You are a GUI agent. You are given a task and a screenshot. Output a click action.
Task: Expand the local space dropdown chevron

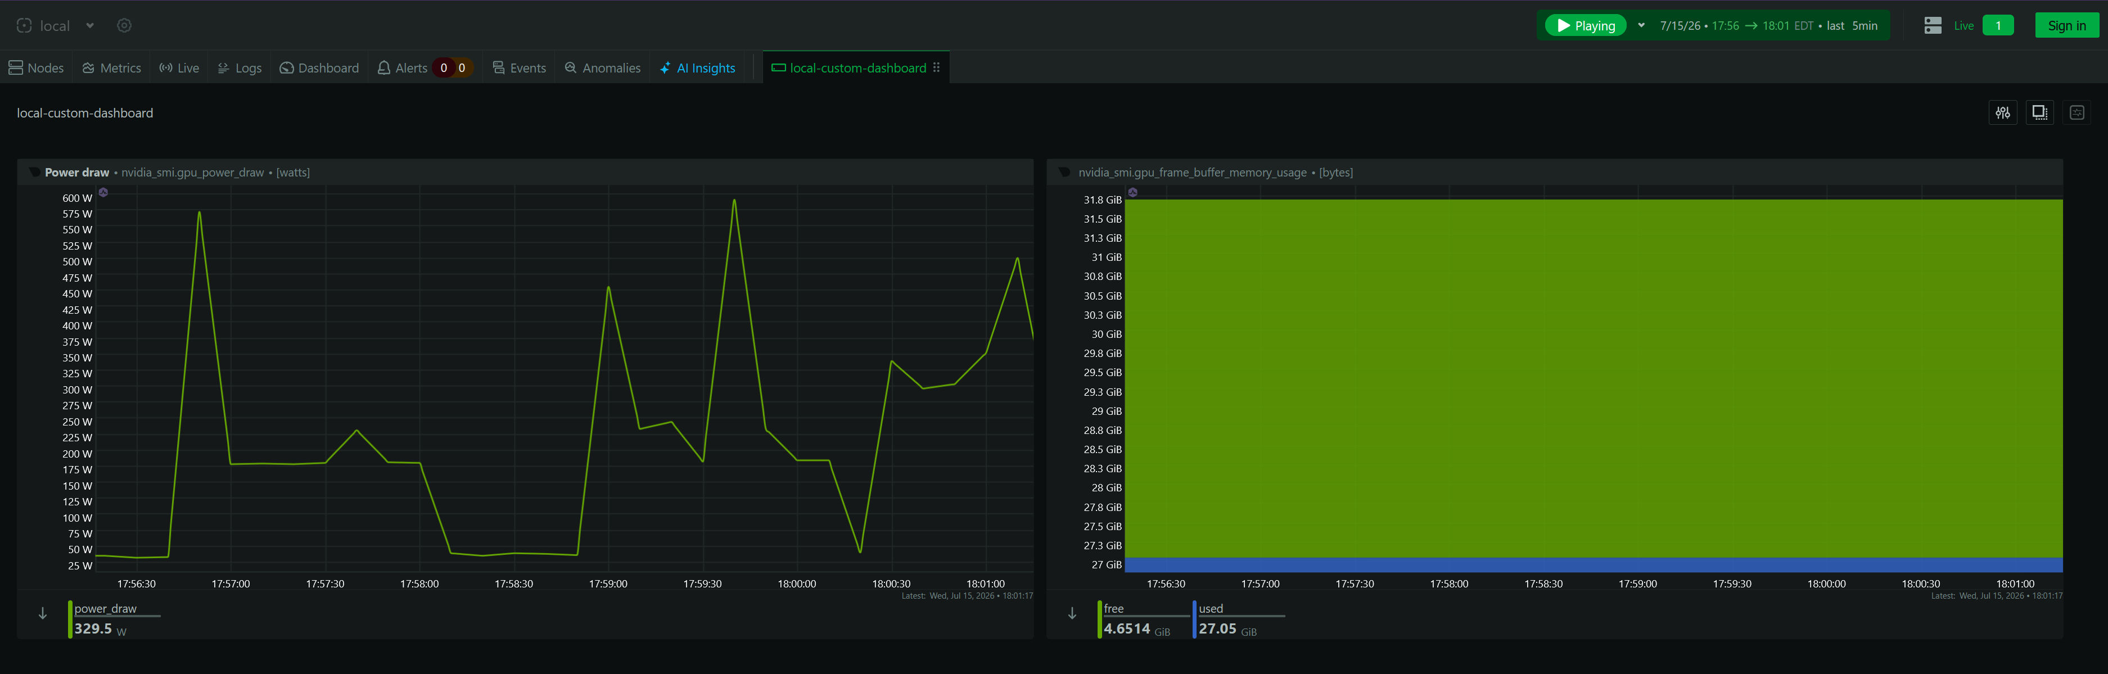[x=90, y=25]
